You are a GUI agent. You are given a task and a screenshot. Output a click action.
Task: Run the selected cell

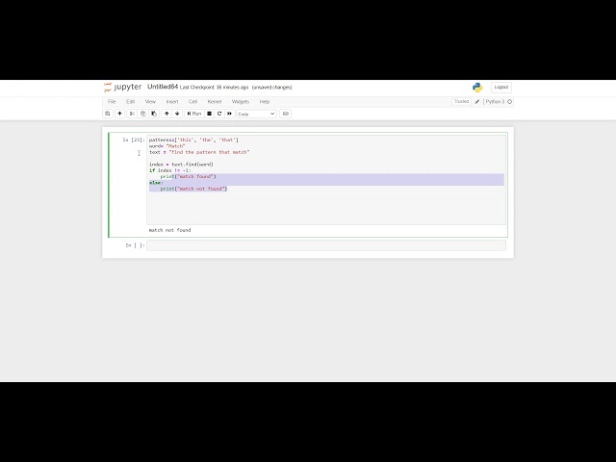click(194, 114)
